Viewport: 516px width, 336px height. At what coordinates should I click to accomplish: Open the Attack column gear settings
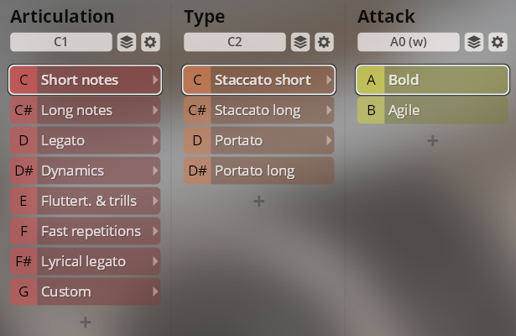point(498,42)
